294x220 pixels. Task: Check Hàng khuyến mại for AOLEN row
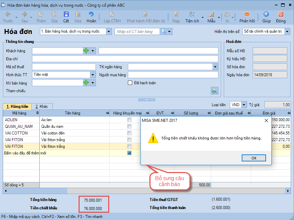tap(130, 120)
